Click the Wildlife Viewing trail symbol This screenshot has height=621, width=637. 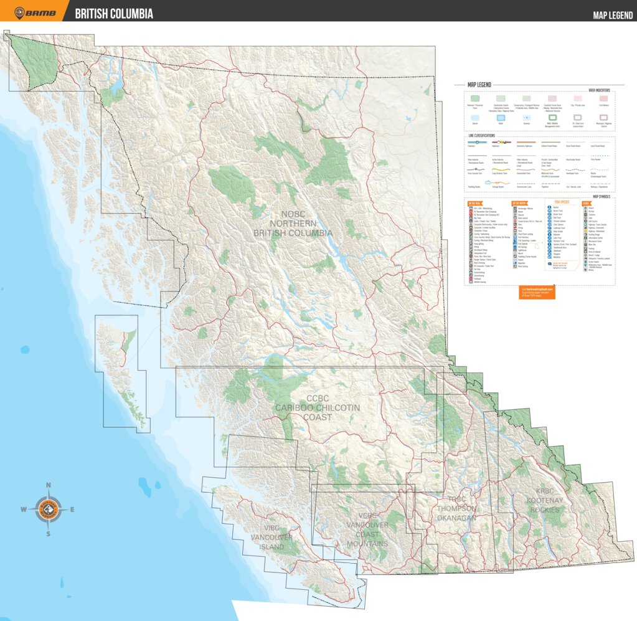(x=471, y=282)
